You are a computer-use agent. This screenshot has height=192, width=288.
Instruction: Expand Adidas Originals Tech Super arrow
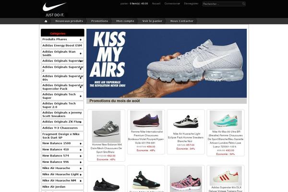click(81, 96)
